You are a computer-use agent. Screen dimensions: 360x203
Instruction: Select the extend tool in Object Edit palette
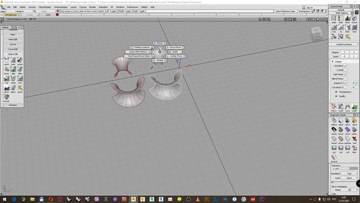tap(20, 60)
